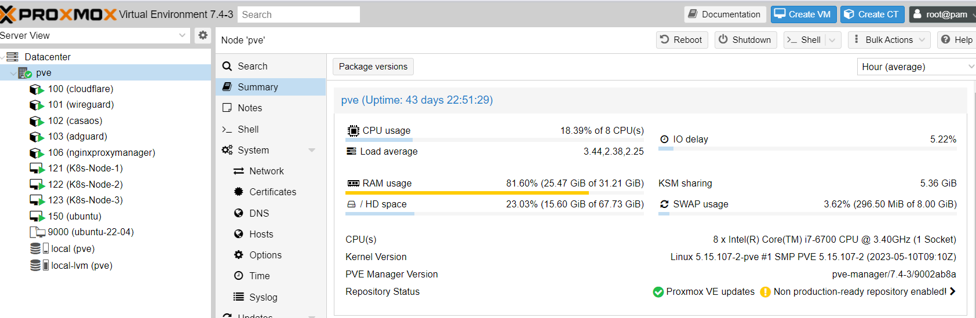The image size is (976, 318).
Task: Open the Hour (average) timeframe dropdown
Action: (971, 67)
